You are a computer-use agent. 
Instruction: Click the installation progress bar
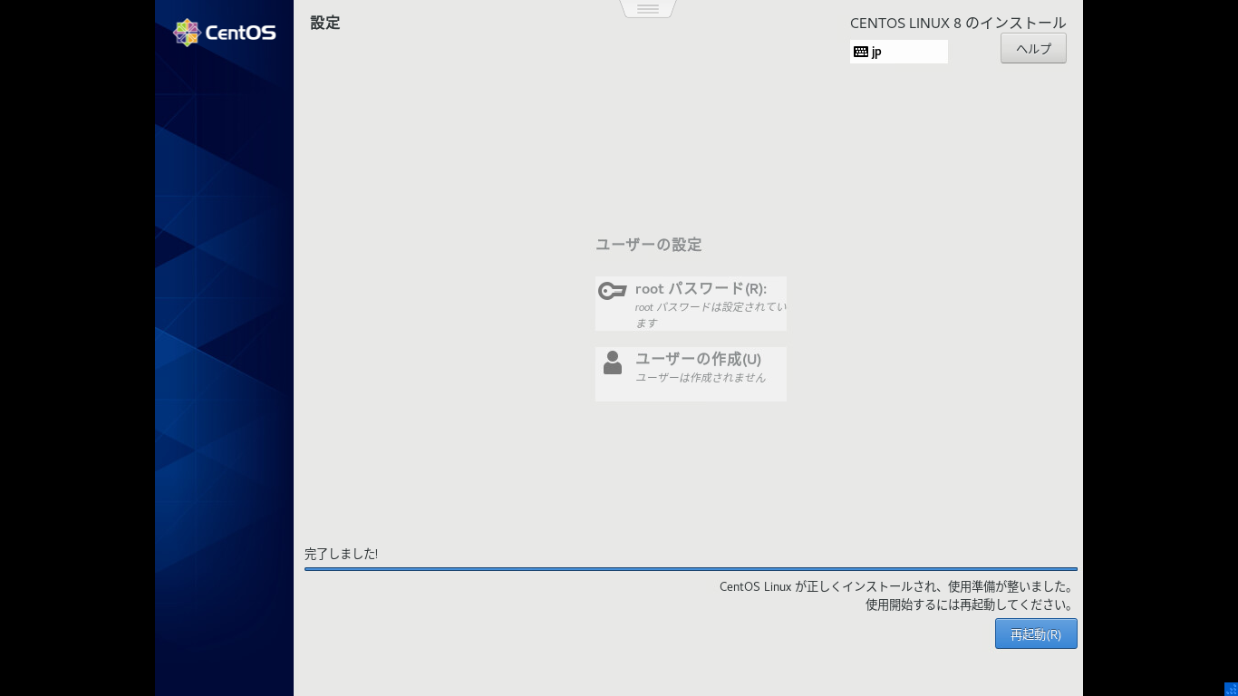[691, 569]
